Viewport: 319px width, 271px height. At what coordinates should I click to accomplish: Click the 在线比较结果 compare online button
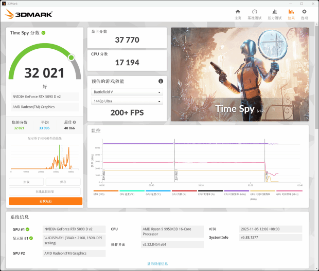pos(45,191)
